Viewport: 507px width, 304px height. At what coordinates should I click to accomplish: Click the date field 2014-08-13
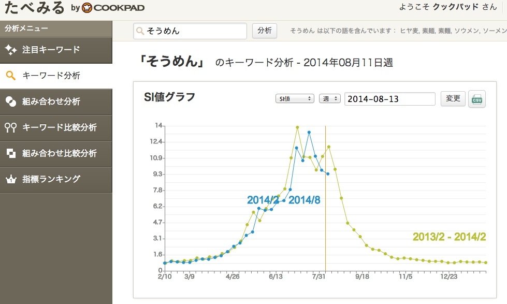tap(389, 99)
